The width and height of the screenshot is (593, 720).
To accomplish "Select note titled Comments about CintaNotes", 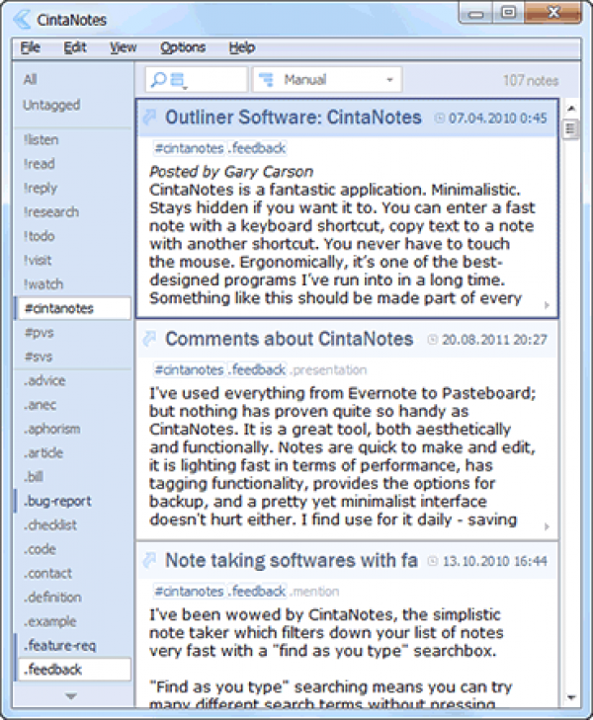I will pos(289,339).
